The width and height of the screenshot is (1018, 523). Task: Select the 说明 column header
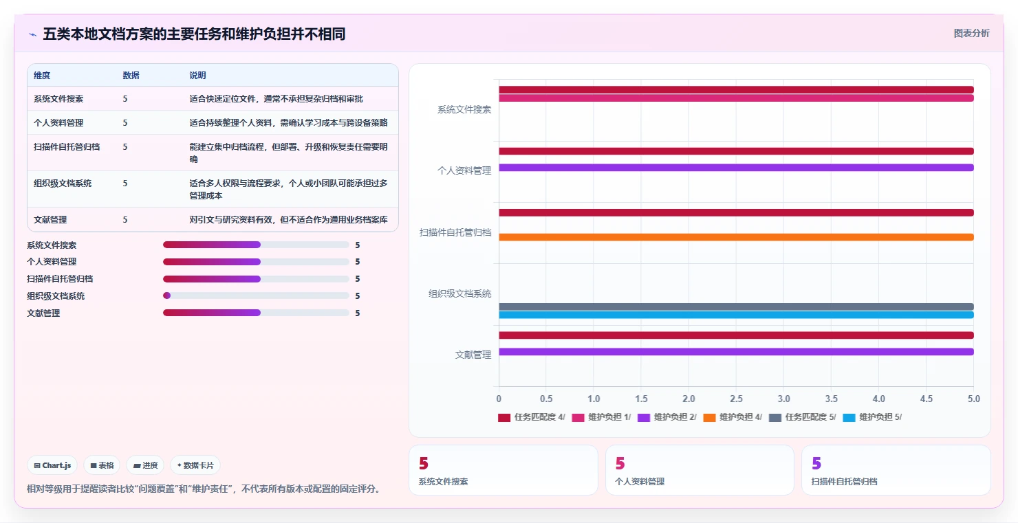click(198, 76)
